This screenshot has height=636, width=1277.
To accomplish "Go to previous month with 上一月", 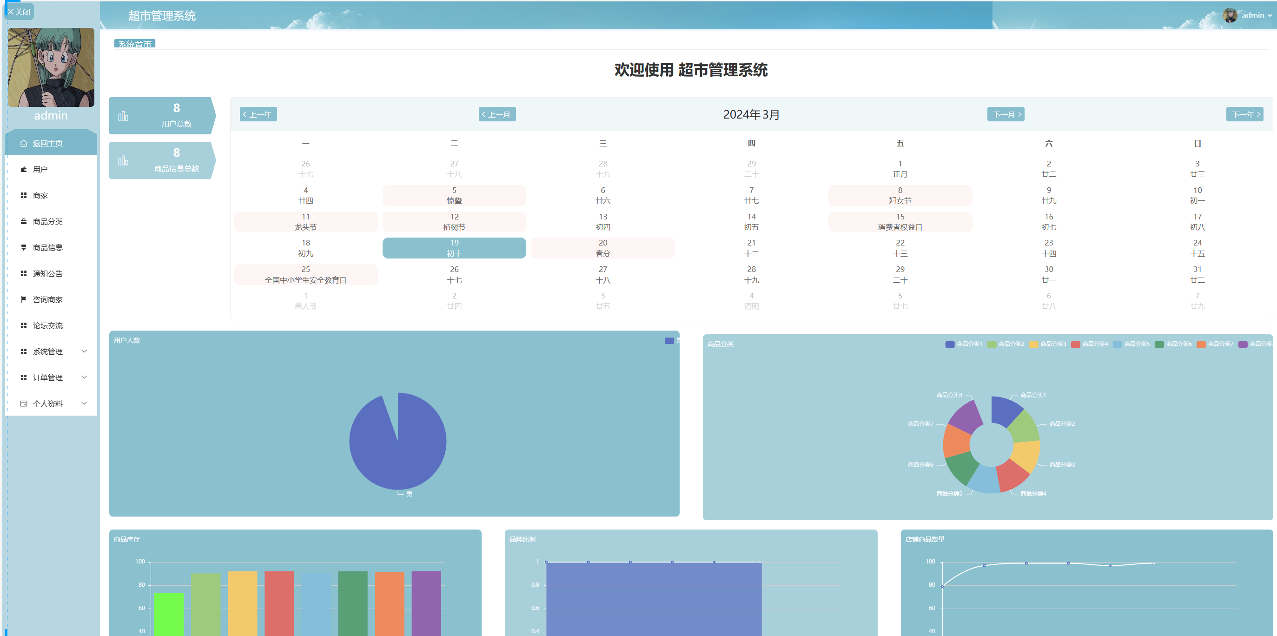I will [497, 114].
